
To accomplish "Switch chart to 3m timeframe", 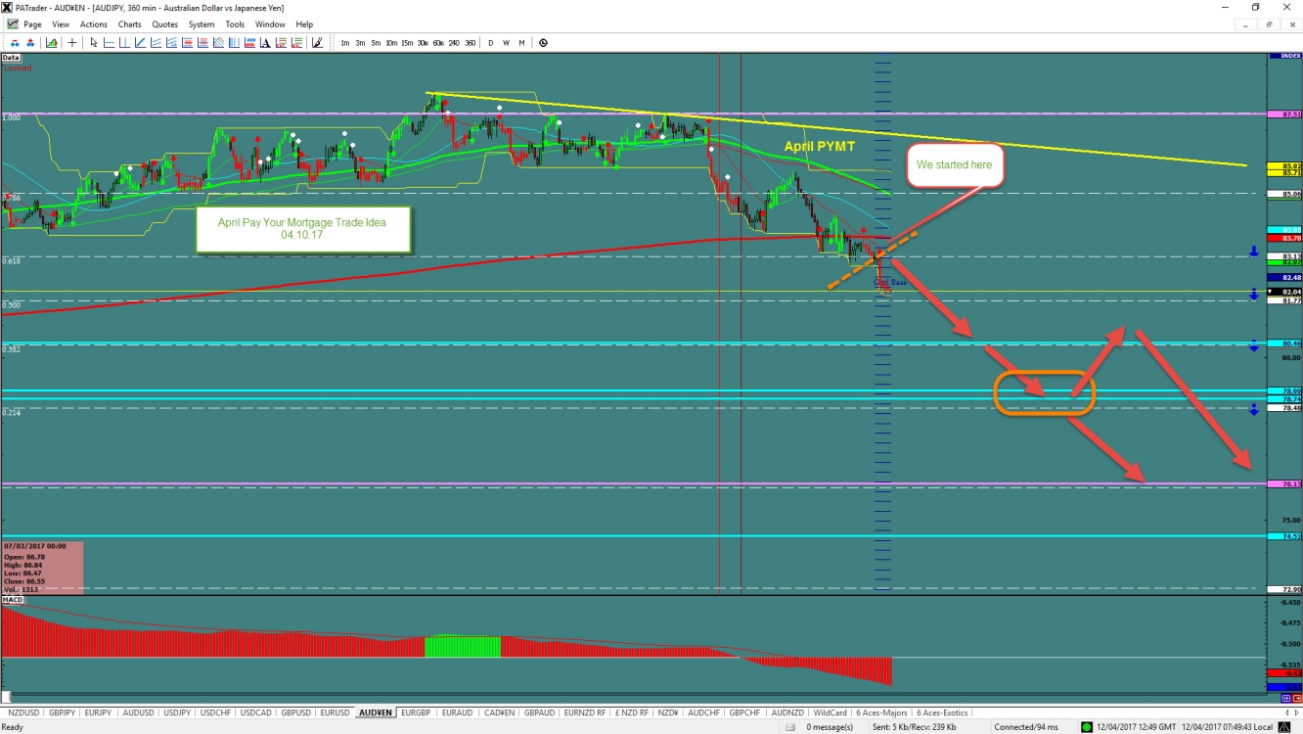I will 360,43.
